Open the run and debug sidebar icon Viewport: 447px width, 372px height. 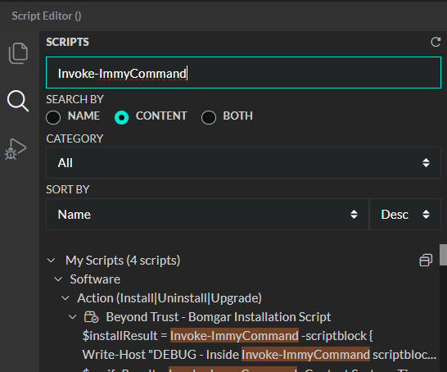tap(16, 149)
